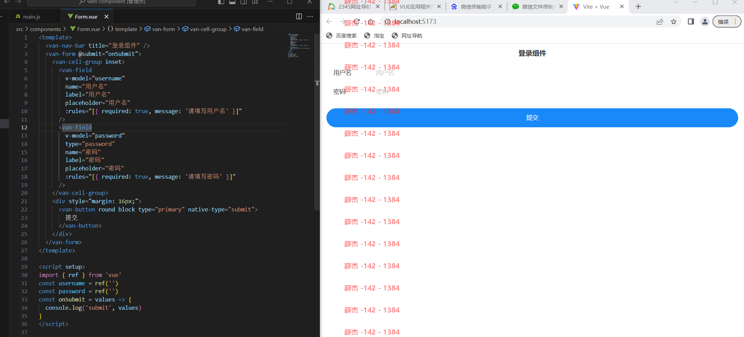This screenshot has width=744, height=337.
Task: Click the 错误 update button
Action: click(x=726, y=22)
